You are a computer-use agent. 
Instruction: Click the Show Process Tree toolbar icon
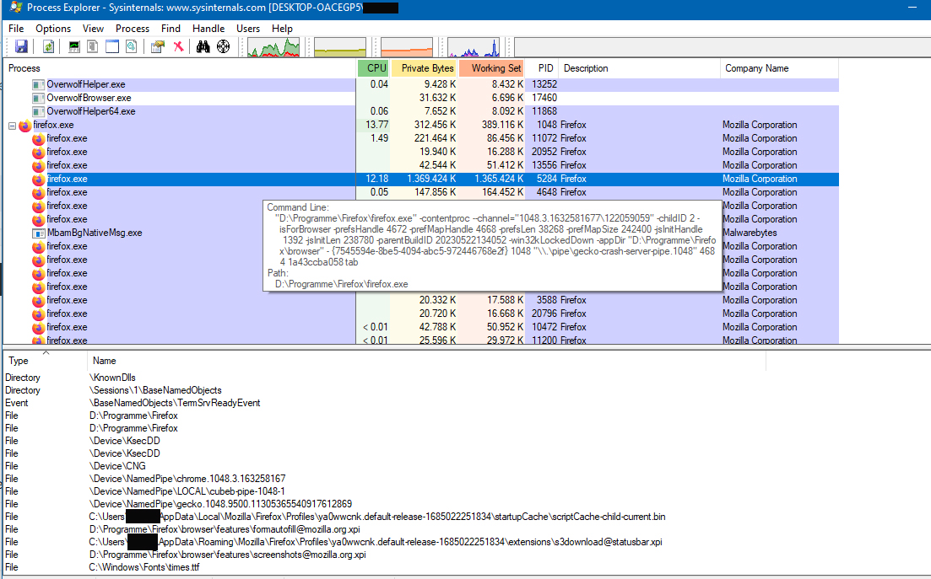93,47
